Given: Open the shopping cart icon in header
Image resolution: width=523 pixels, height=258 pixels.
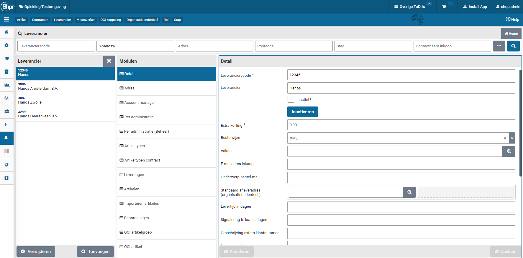Looking at the screenshot, I should (x=444, y=7).
